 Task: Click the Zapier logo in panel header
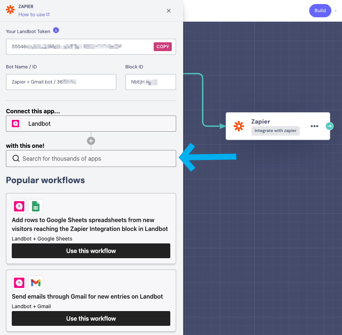tap(10, 10)
